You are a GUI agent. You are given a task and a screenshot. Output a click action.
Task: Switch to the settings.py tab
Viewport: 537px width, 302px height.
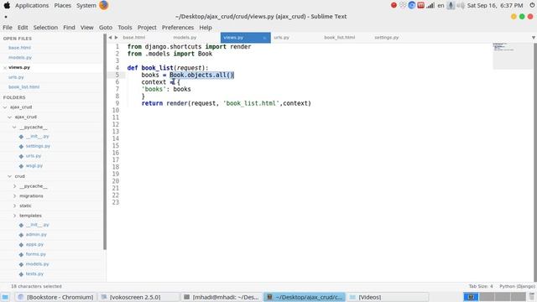click(386, 37)
